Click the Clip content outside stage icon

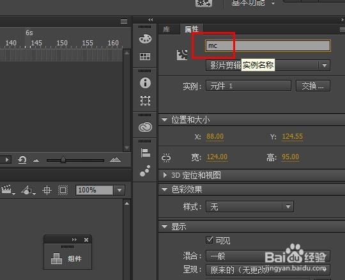tap(63, 190)
